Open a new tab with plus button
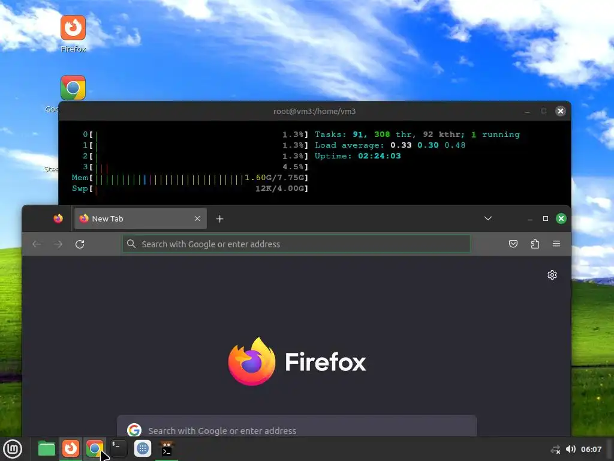This screenshot has height=461, width=614. [219, 218]
